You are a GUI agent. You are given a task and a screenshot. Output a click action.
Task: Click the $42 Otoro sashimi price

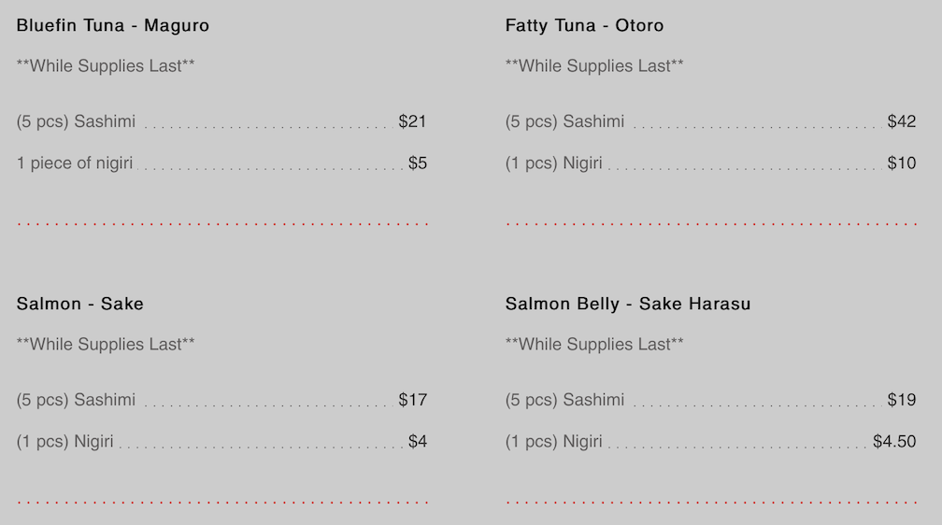click(901, 121)
